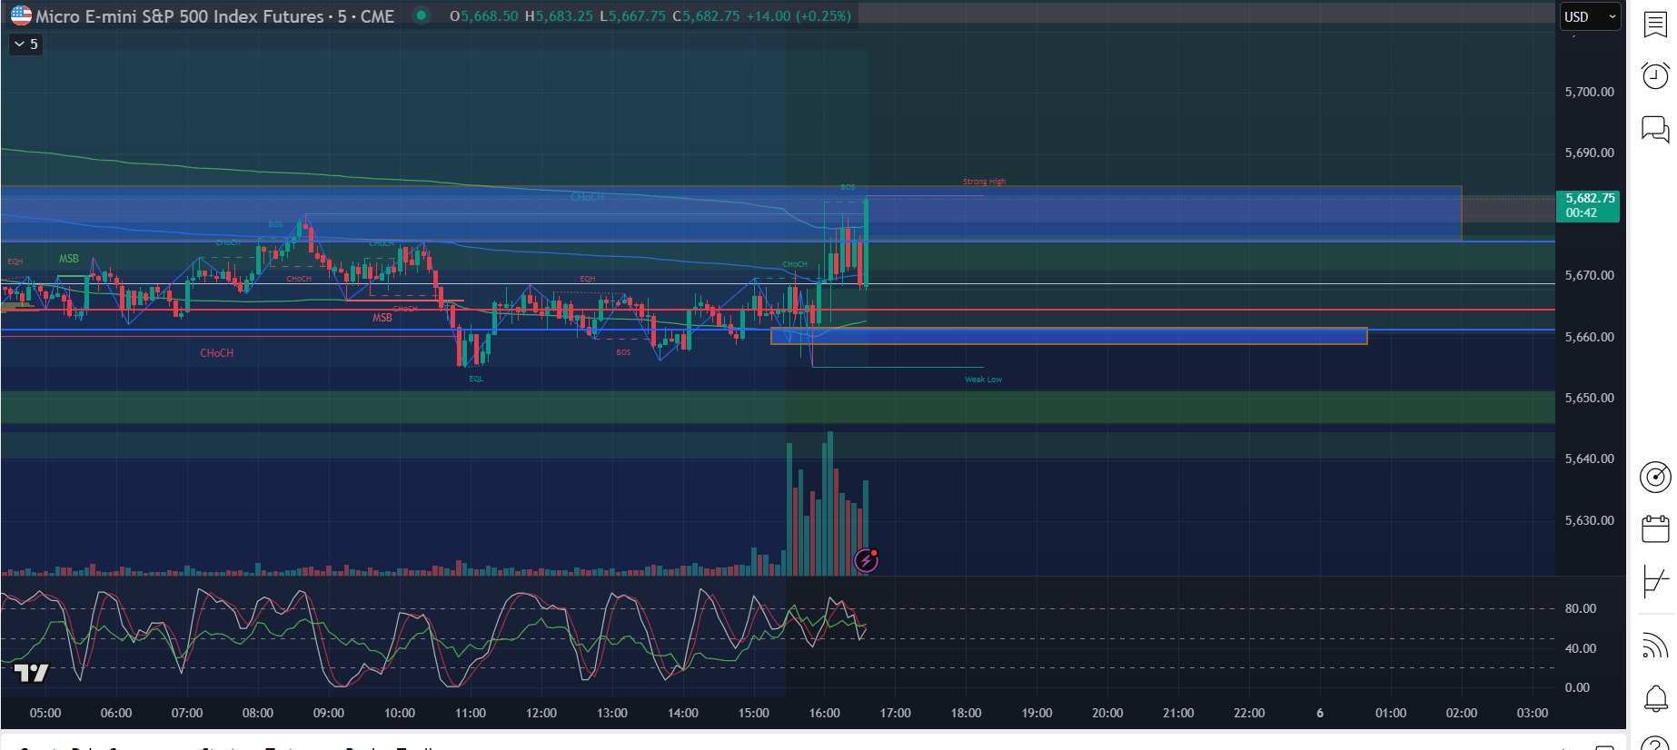Click the 20:00 time axis label
Image resolution: width=1677 pixels, height=750 pixels.
tap(1107, 713)
